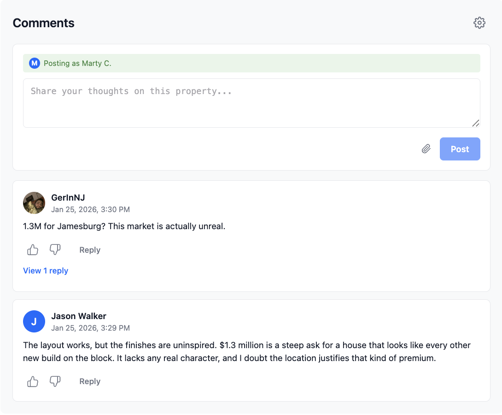Select the GerInNJ username
Viewport: 502px width, 415px height.
[x=67, y=197]
